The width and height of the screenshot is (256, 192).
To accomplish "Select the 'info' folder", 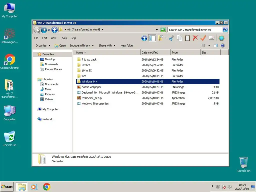I will [x=147, y=76].
